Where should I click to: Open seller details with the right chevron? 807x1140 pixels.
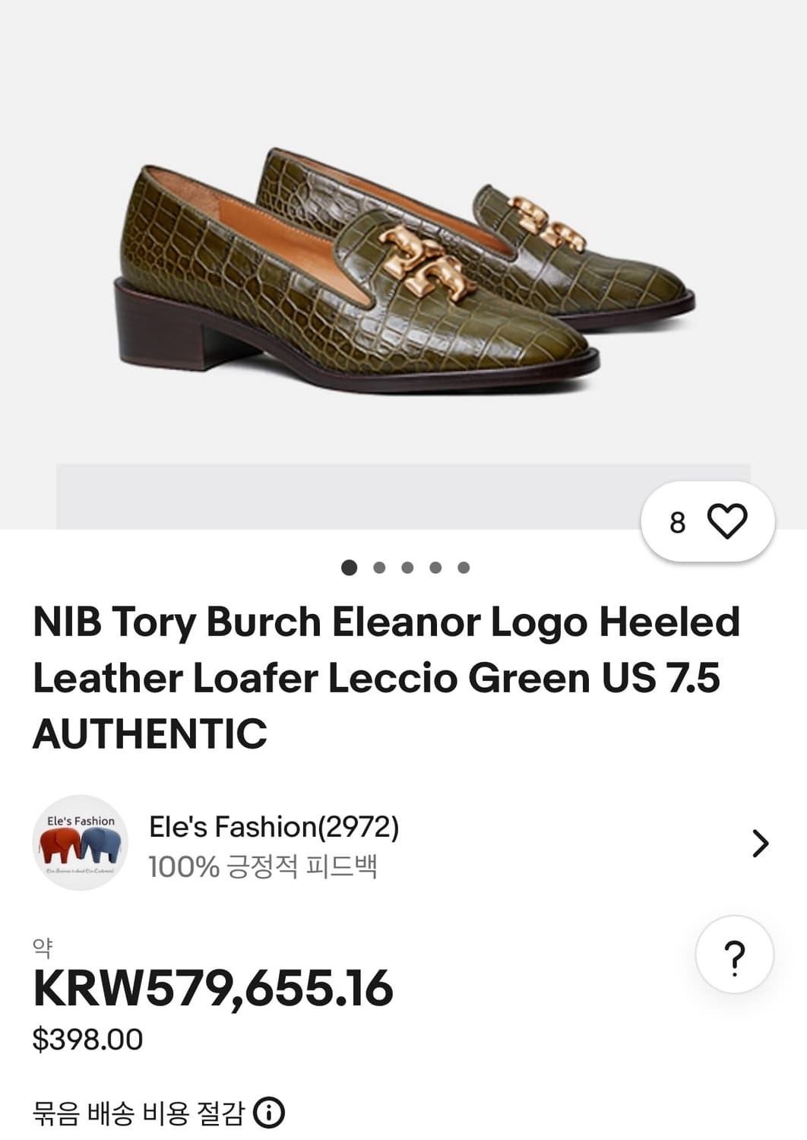click(760, 844)
